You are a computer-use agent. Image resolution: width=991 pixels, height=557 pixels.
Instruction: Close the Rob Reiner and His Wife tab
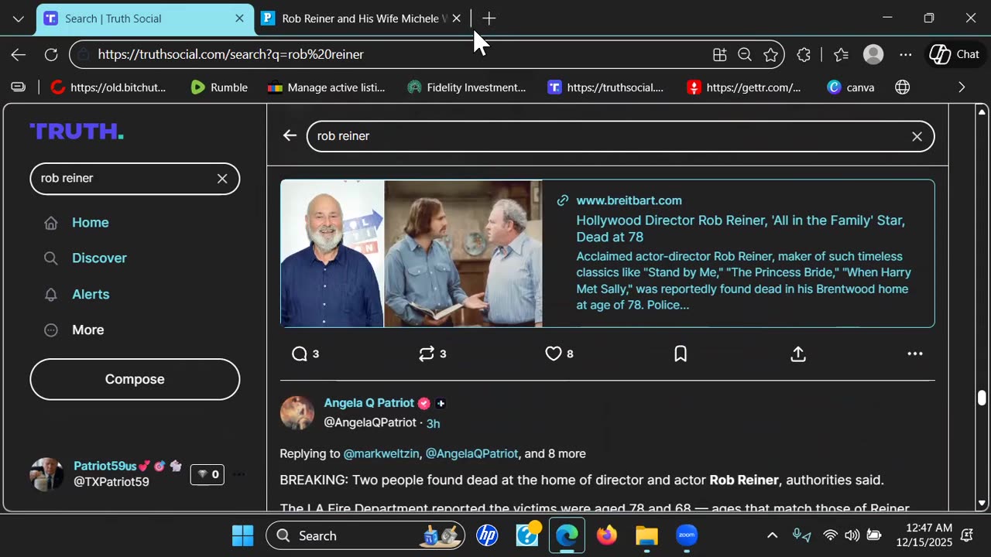pyautogui.click(x=456, y=19)
